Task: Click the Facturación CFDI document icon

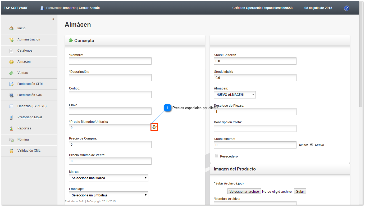Action: pyautogui.click(x=11, y=84)
